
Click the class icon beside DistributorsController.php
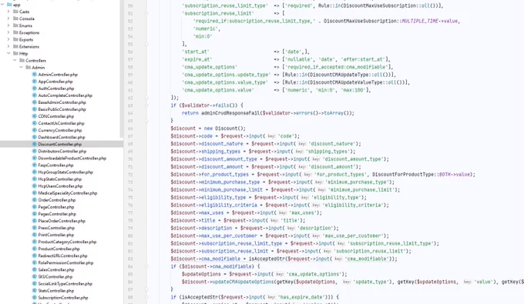click(x=35, y=151)
